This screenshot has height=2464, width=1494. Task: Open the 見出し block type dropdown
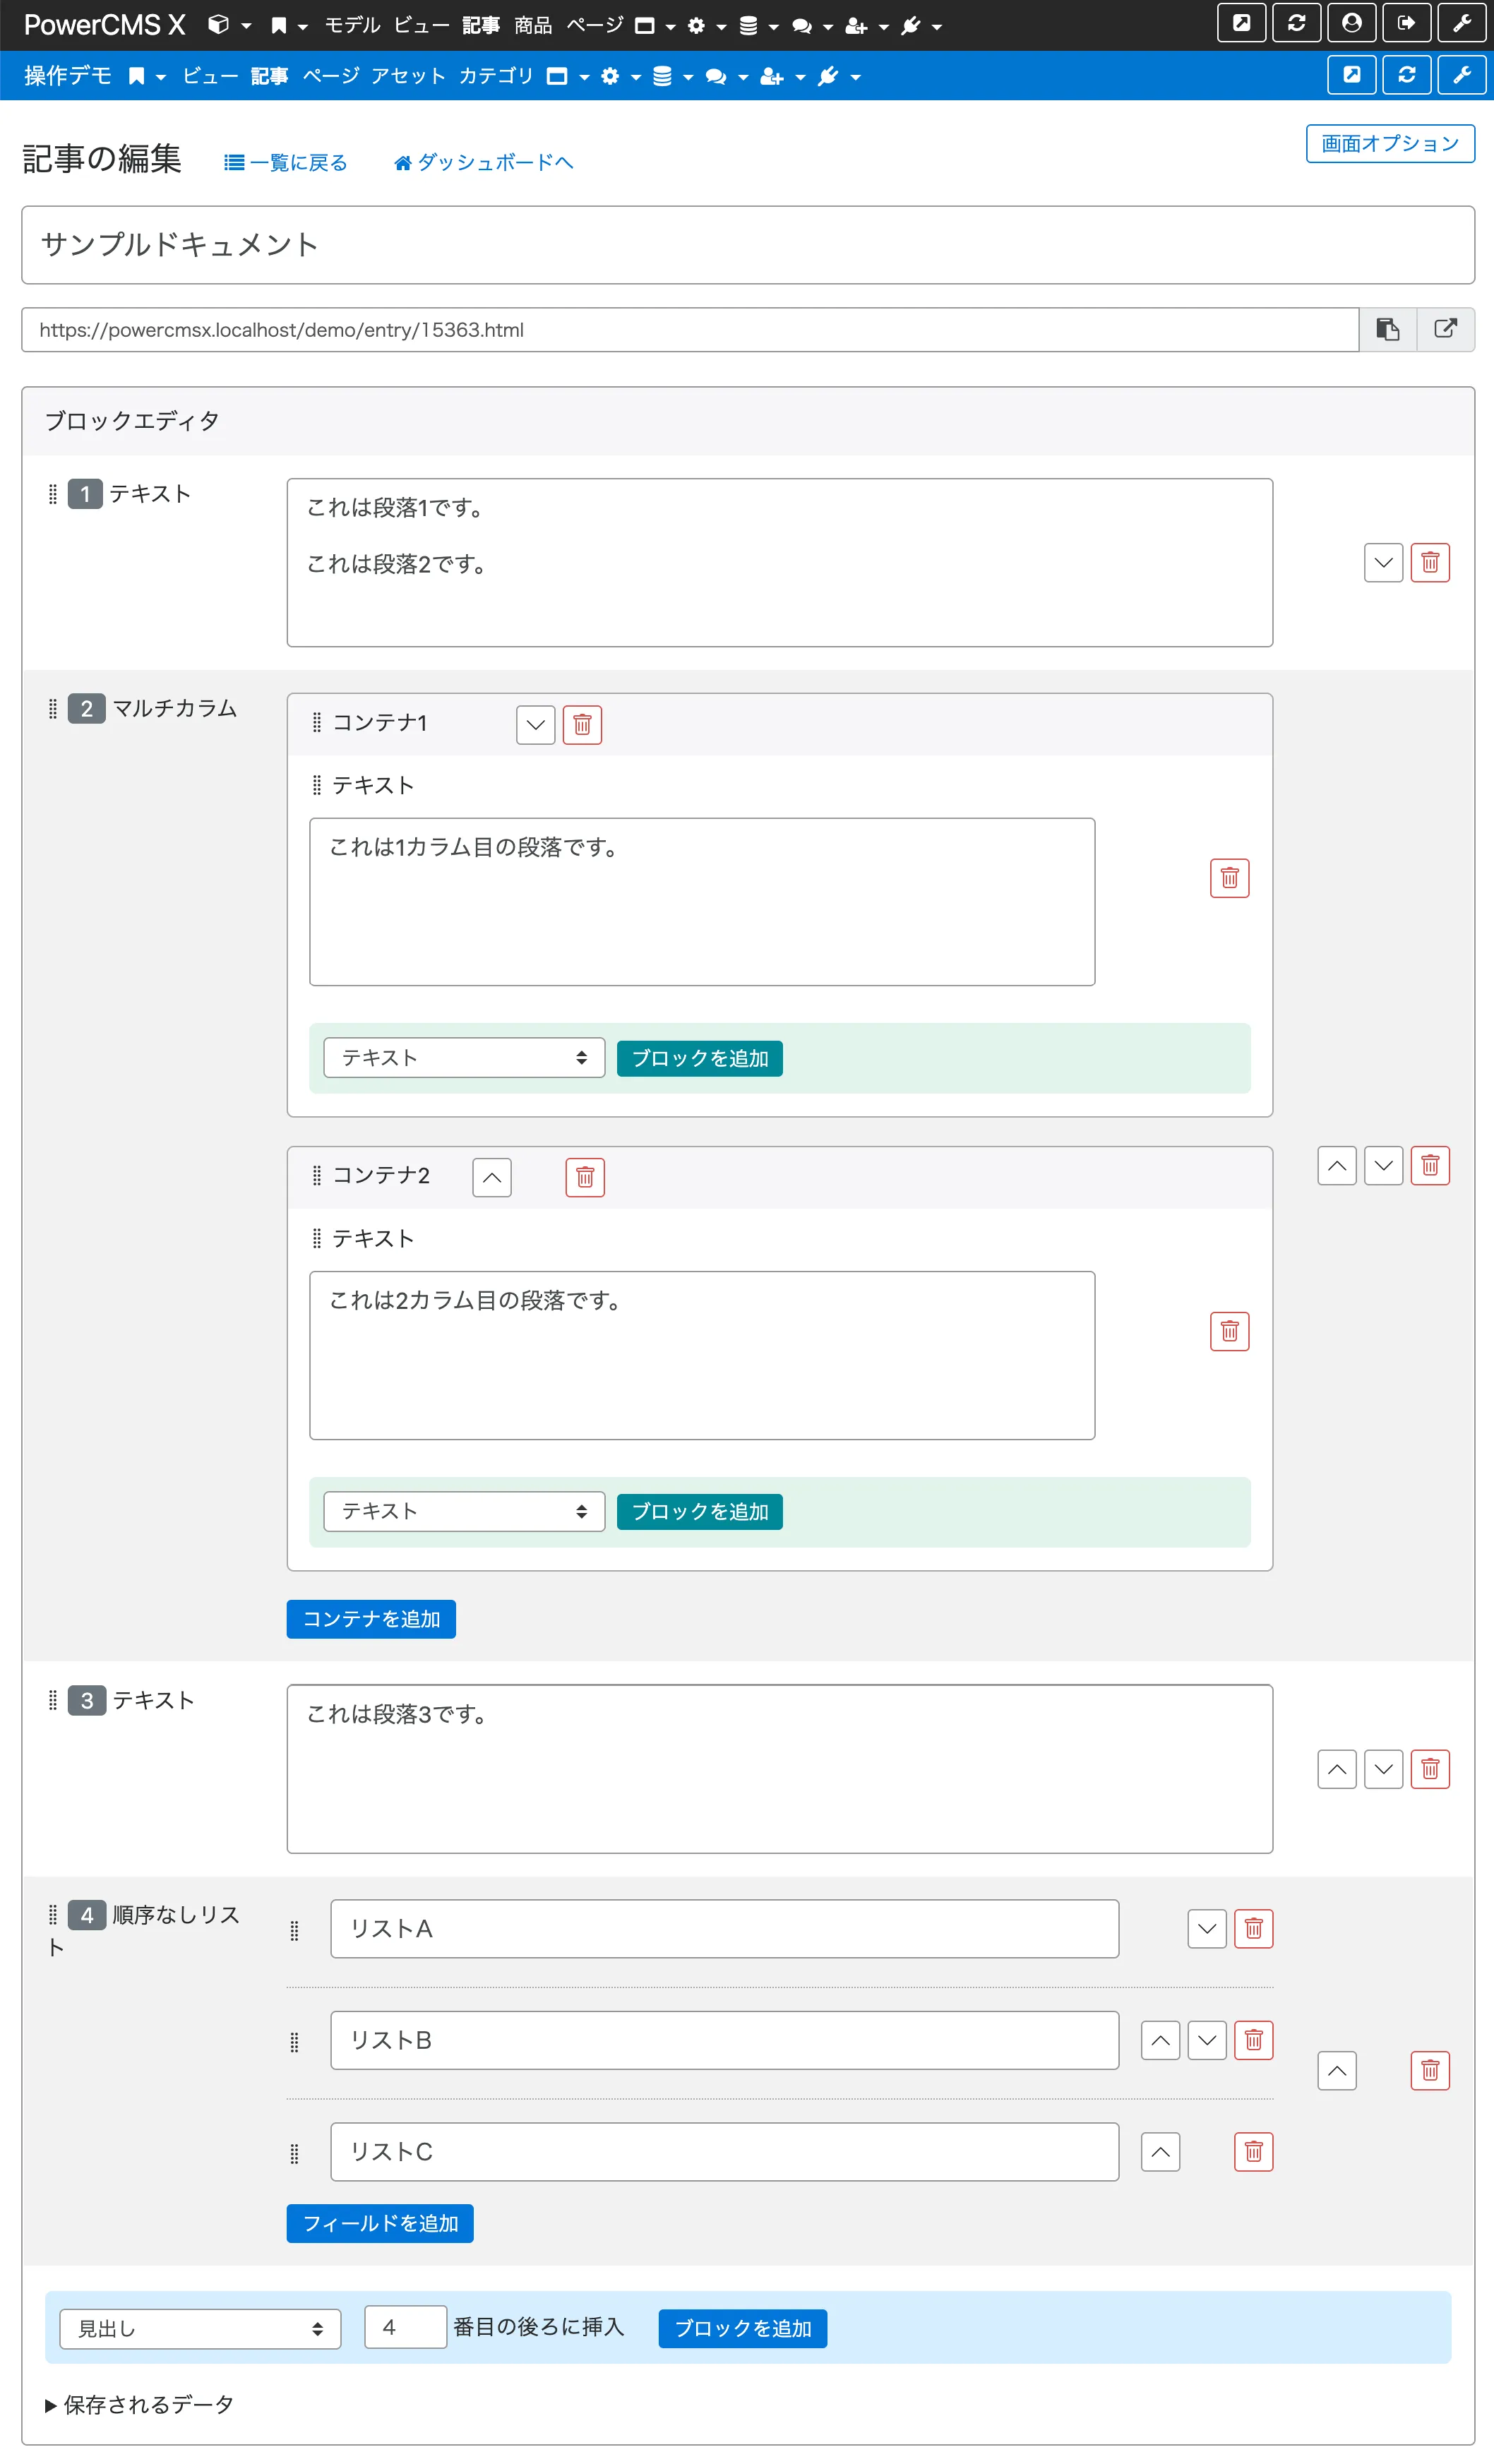point(200,2329)
